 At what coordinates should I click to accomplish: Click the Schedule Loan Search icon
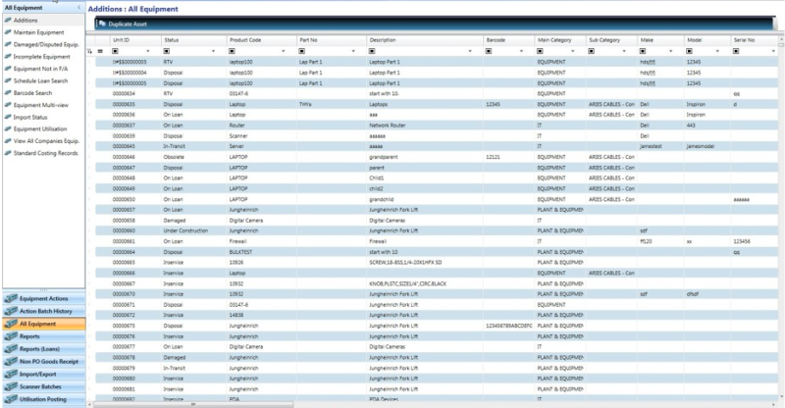[x=8, y=80]
